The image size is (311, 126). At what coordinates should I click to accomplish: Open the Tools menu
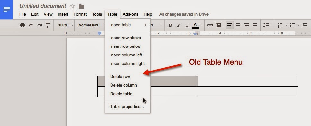tap(97, 14)
